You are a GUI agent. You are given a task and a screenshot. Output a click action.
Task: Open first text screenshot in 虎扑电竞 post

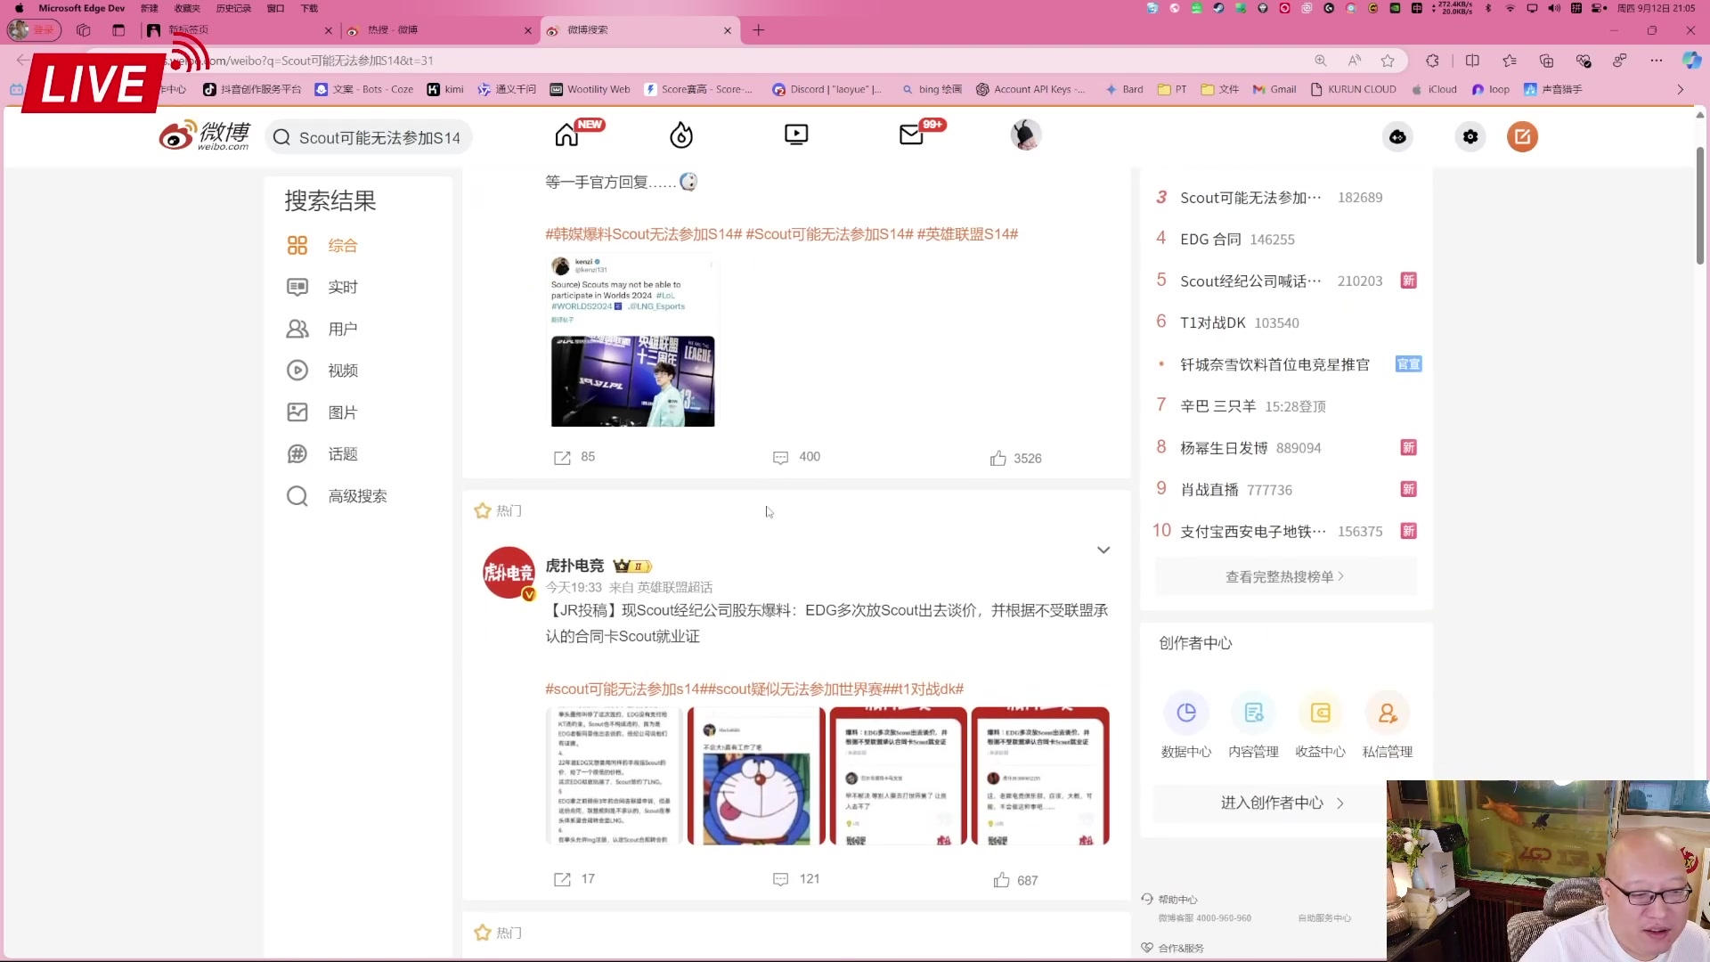(614, 776)
